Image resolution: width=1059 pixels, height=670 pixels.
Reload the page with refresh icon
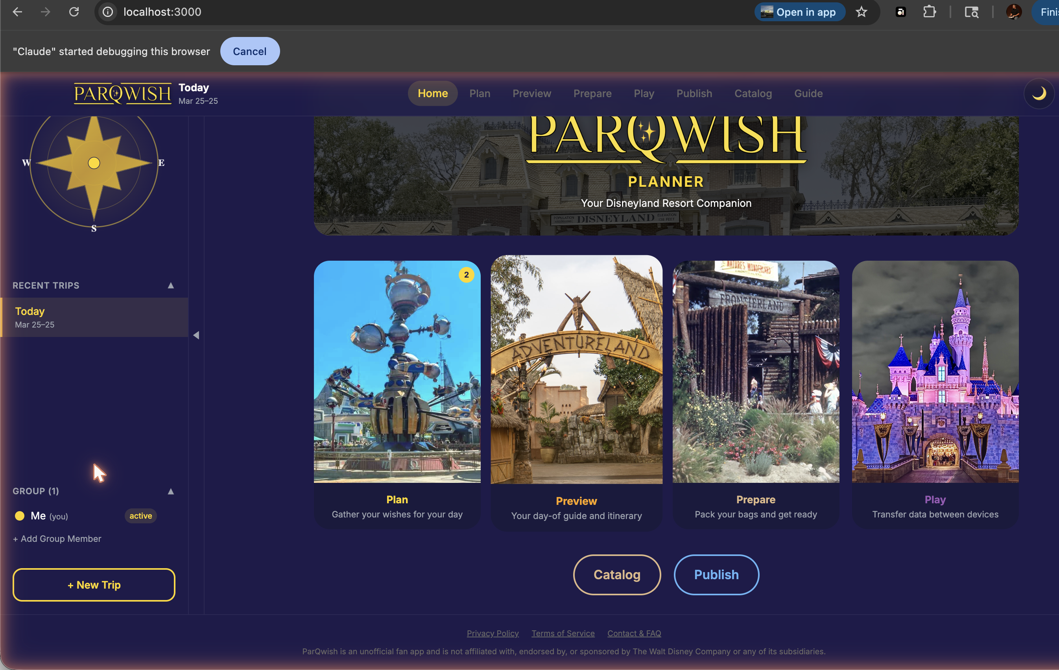click(74, 12)
